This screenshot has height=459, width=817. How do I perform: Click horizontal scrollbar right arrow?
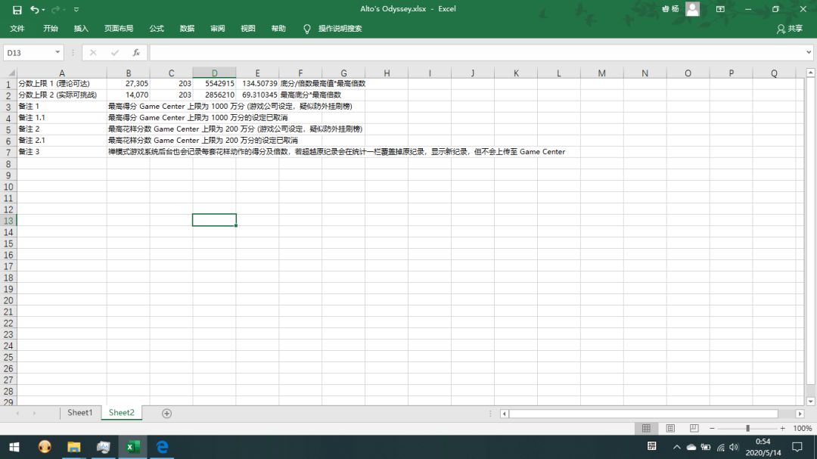[x=800, y=414]
